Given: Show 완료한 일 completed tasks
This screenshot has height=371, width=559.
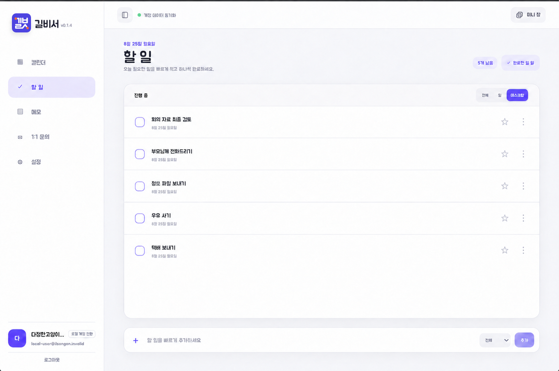Looking at the screenshot, I should pos(520,63).
